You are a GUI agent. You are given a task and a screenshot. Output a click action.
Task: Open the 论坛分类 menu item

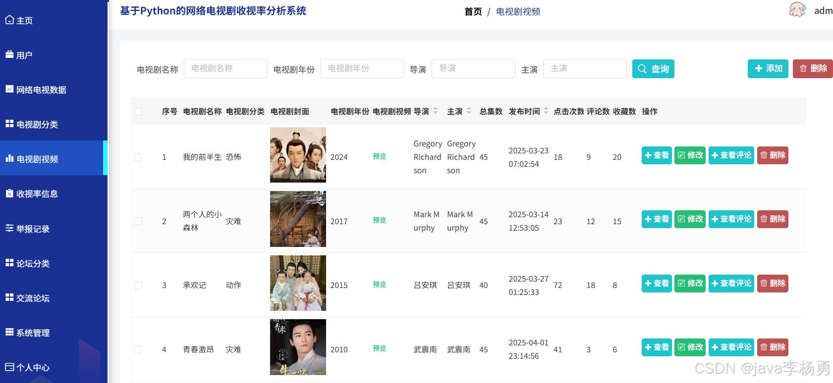tap(54, 263)
